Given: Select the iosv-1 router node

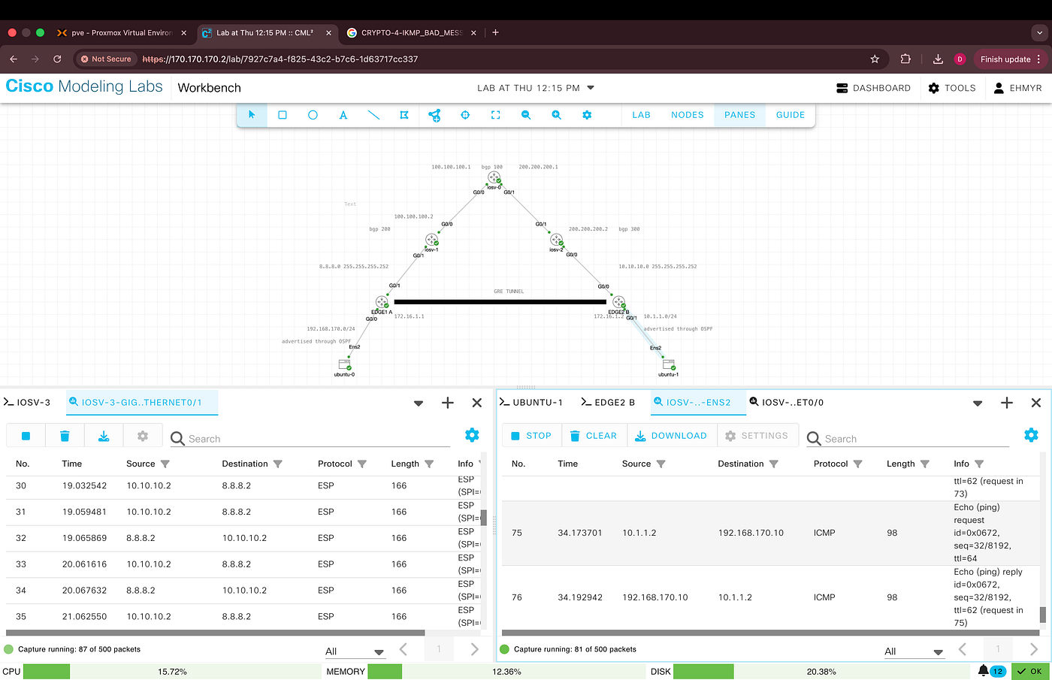Looking at the screenshot, I should [431, 240].
